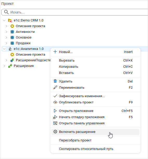Image resolution: width=148 pixels, height=159 pixels.
Task: Click the Продажи subsystem grid icon
Action: point(12,43)
